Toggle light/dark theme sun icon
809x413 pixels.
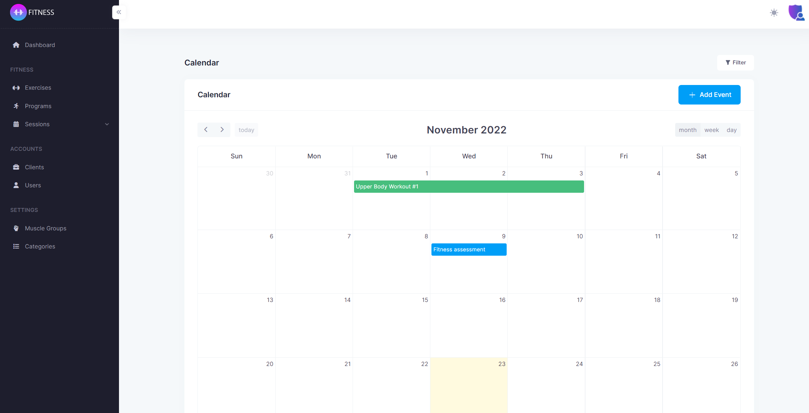point(774,13)
